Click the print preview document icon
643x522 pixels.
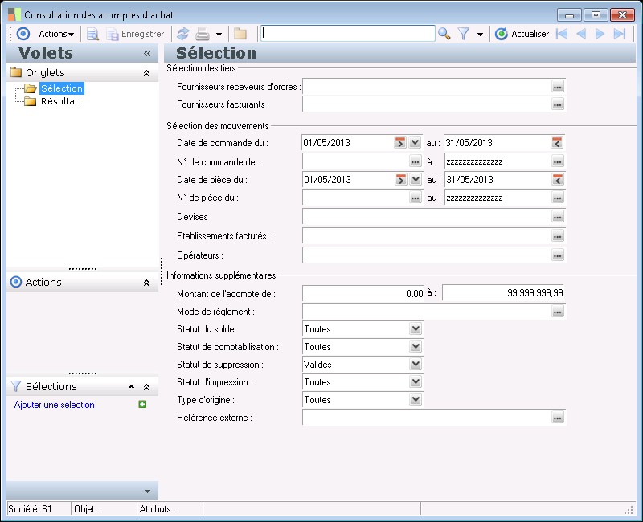(92, 34)
